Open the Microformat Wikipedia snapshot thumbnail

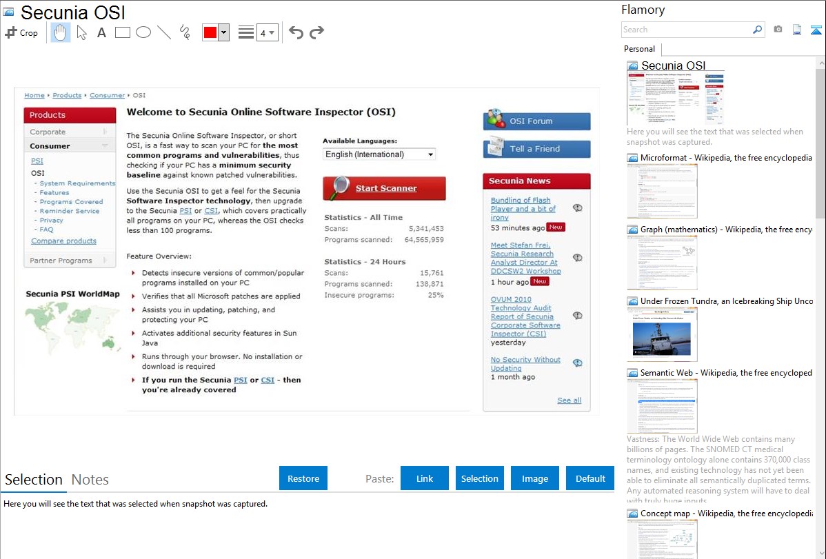pyautogui.click(x=662, y=191)
